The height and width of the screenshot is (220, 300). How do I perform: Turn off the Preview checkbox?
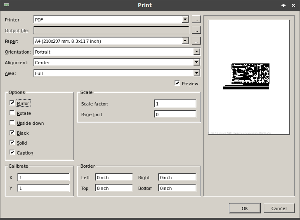177,83
